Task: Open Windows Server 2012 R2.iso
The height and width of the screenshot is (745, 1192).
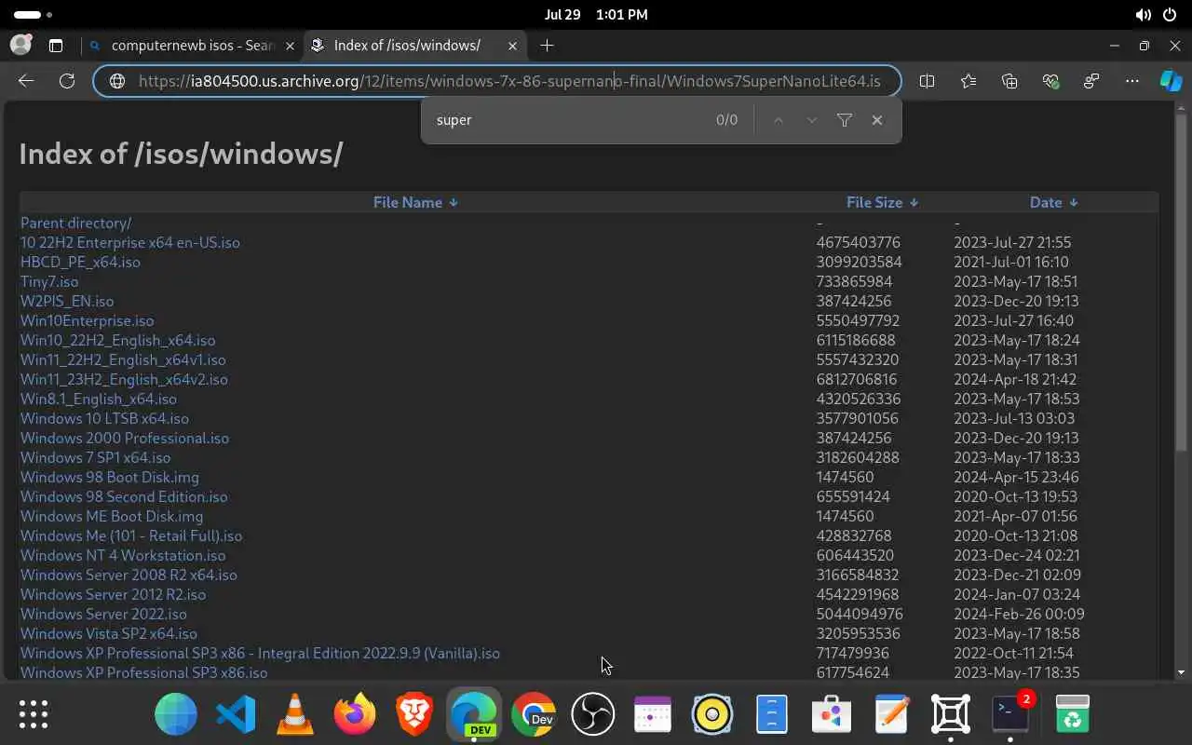Action: click(114, 594)
